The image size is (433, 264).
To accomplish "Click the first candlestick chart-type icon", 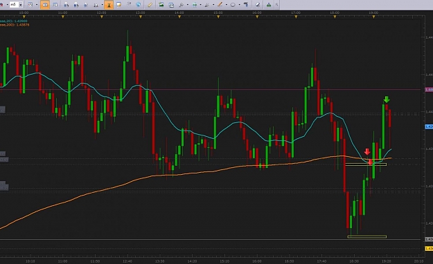I will (67, 5).
